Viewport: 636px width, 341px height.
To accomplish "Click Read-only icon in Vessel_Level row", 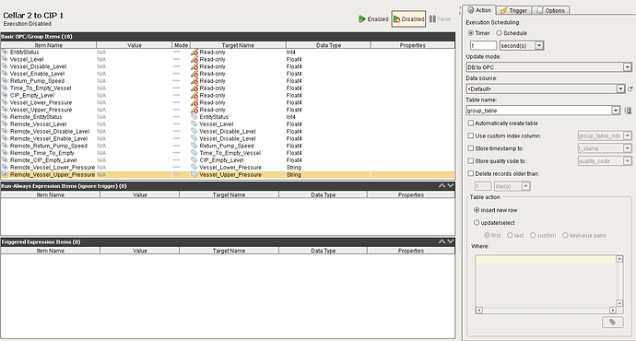I will (x=194, y=60).
